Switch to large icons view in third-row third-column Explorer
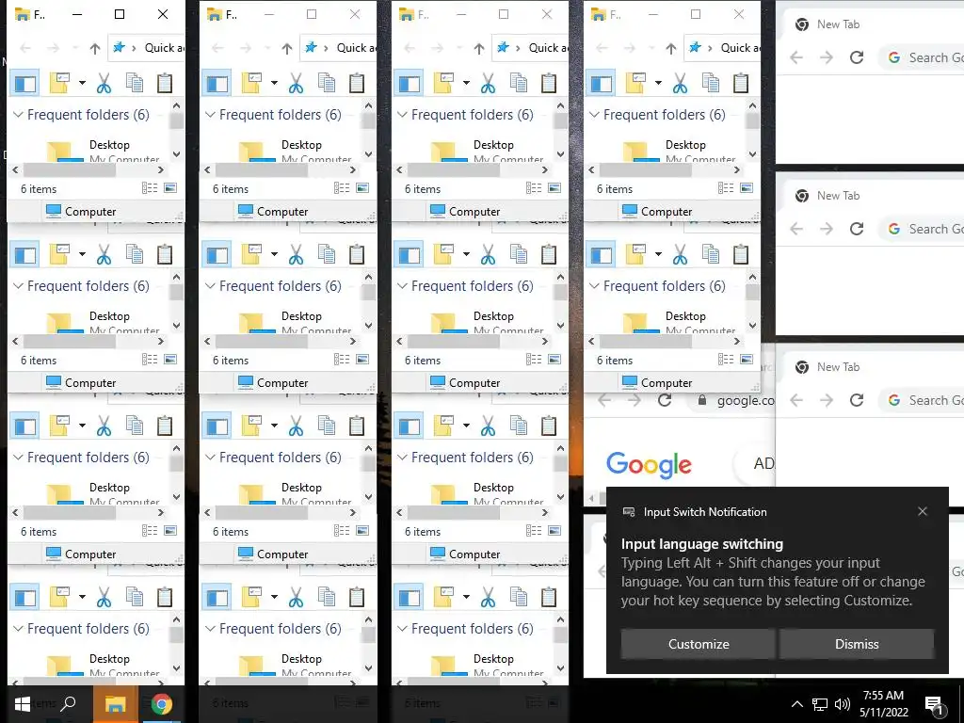 click(x=554, y=531)
